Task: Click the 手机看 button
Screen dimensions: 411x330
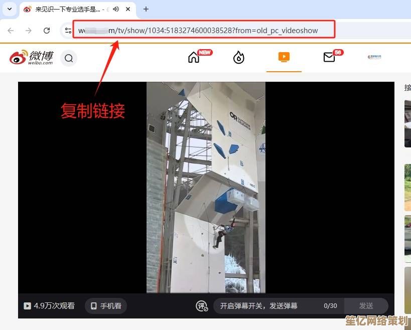Action: click(x=106, y=306)
